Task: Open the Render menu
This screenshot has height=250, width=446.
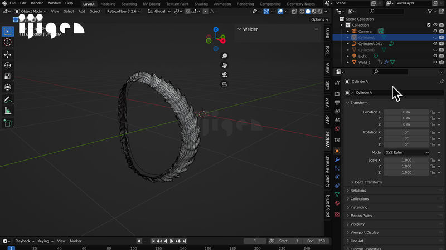Action: point(36,3)
